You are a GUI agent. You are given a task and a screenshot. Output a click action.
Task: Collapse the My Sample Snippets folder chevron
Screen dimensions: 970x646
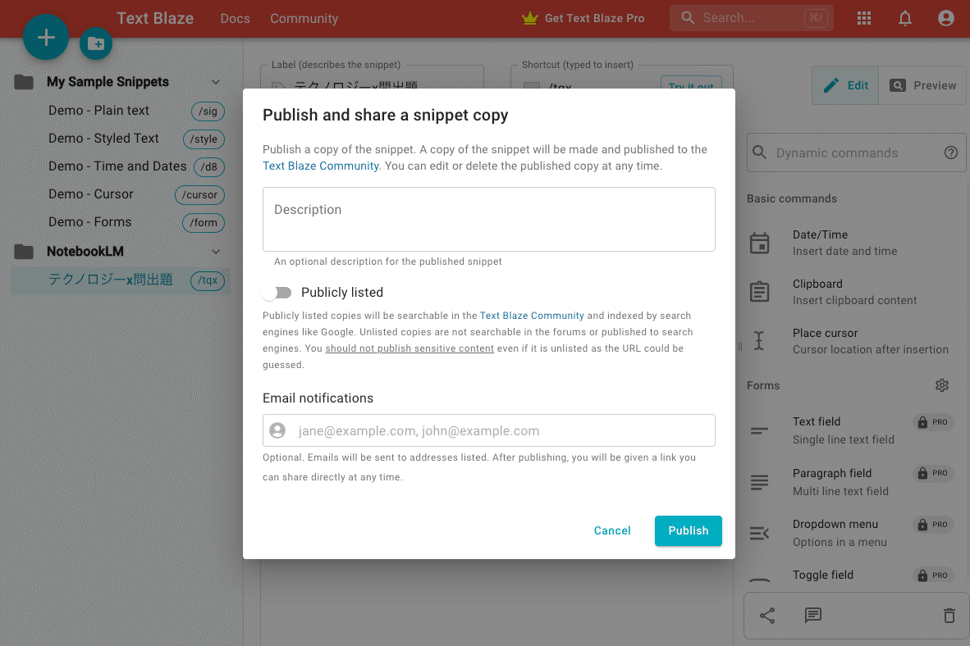pos(216,82)
